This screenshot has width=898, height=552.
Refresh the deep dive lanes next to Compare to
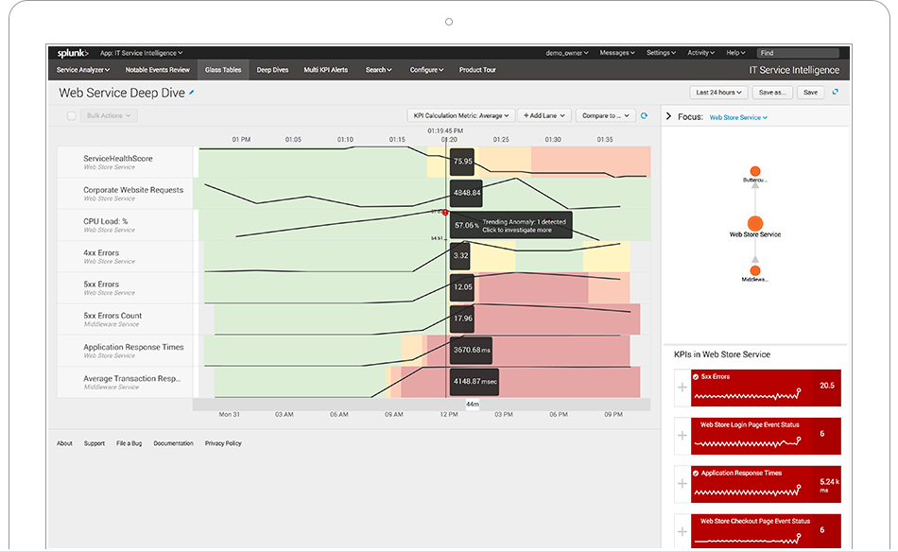645,115
